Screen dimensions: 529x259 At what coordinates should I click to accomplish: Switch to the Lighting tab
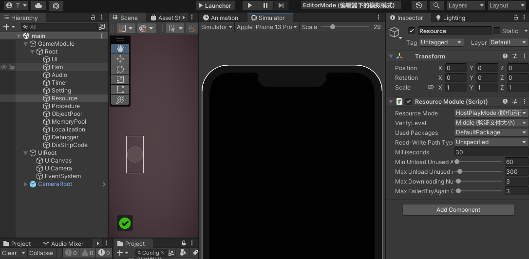(451, 18)
